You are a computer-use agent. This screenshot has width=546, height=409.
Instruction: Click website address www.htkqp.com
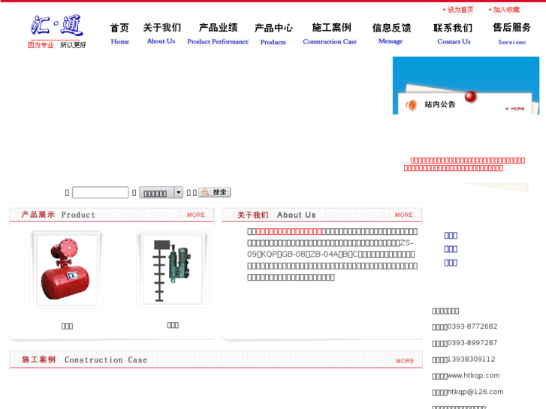473,375
